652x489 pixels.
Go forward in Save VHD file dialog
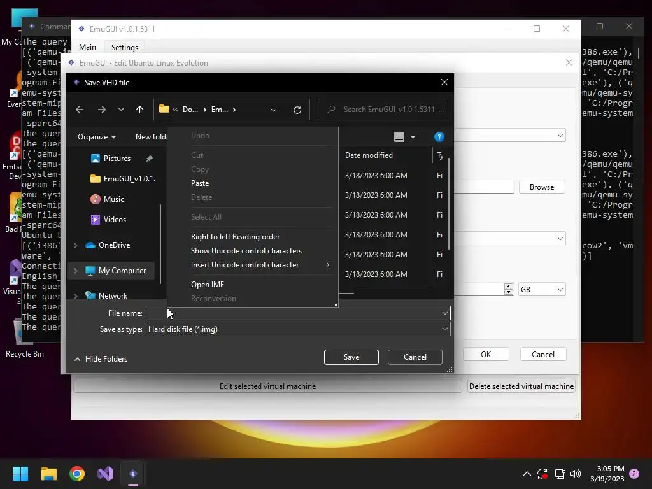[x=101, y=110]
